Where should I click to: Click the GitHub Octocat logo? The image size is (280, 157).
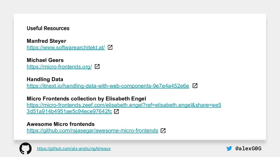pyautogui.click(x=25, y=148)
